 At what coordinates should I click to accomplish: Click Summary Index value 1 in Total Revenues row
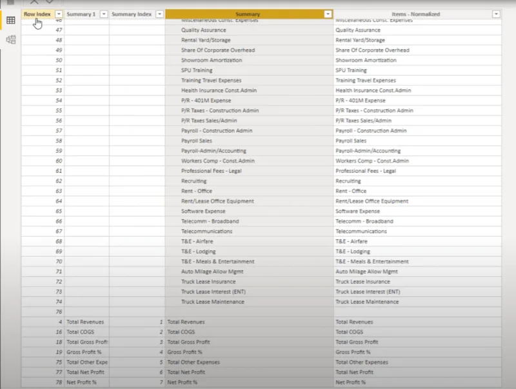(161, 322)
